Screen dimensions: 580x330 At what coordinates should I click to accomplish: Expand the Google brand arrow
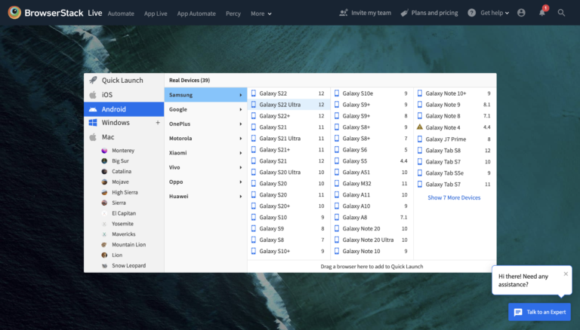point(240,110)
